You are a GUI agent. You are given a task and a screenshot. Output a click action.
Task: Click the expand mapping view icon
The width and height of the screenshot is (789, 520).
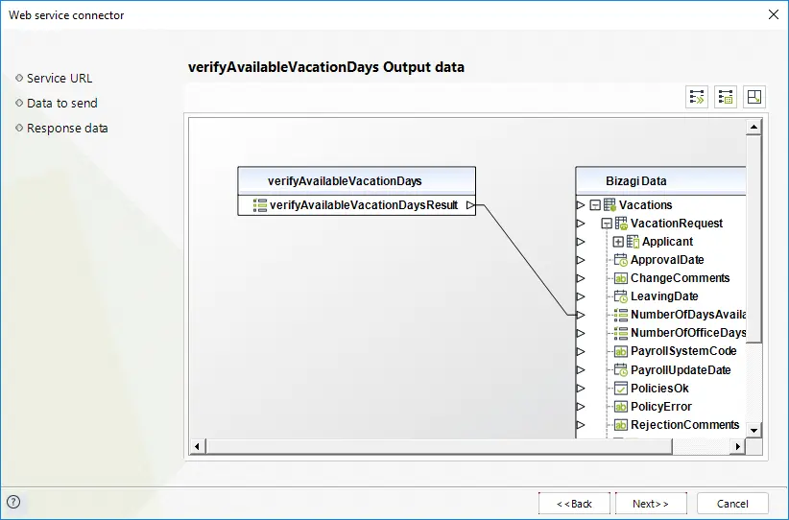pos(754,97)
